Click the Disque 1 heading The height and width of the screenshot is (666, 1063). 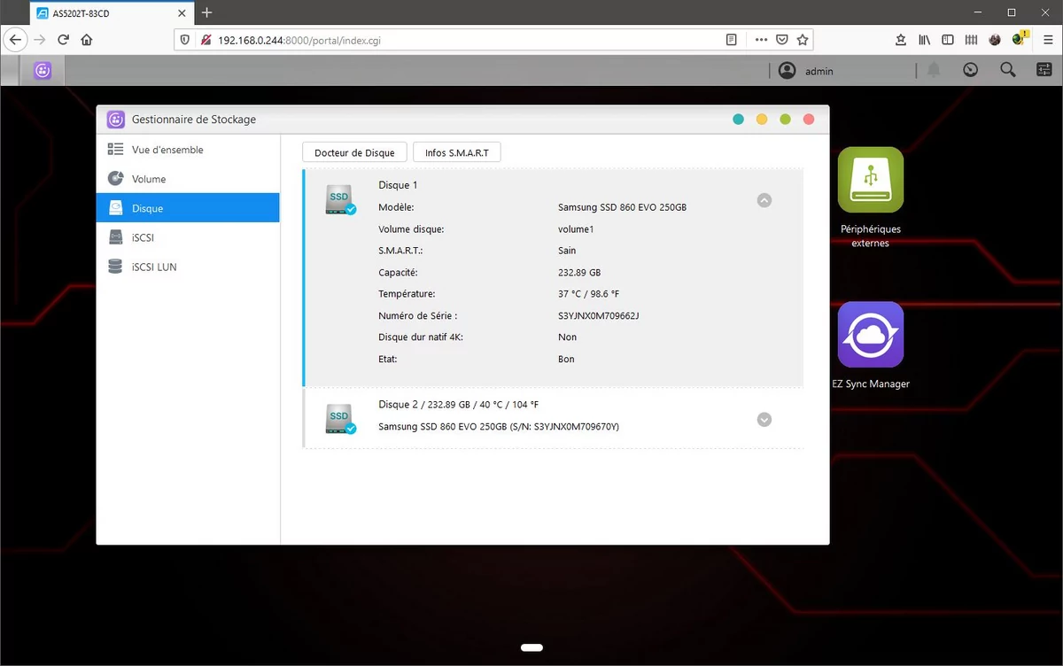[398, 185]
